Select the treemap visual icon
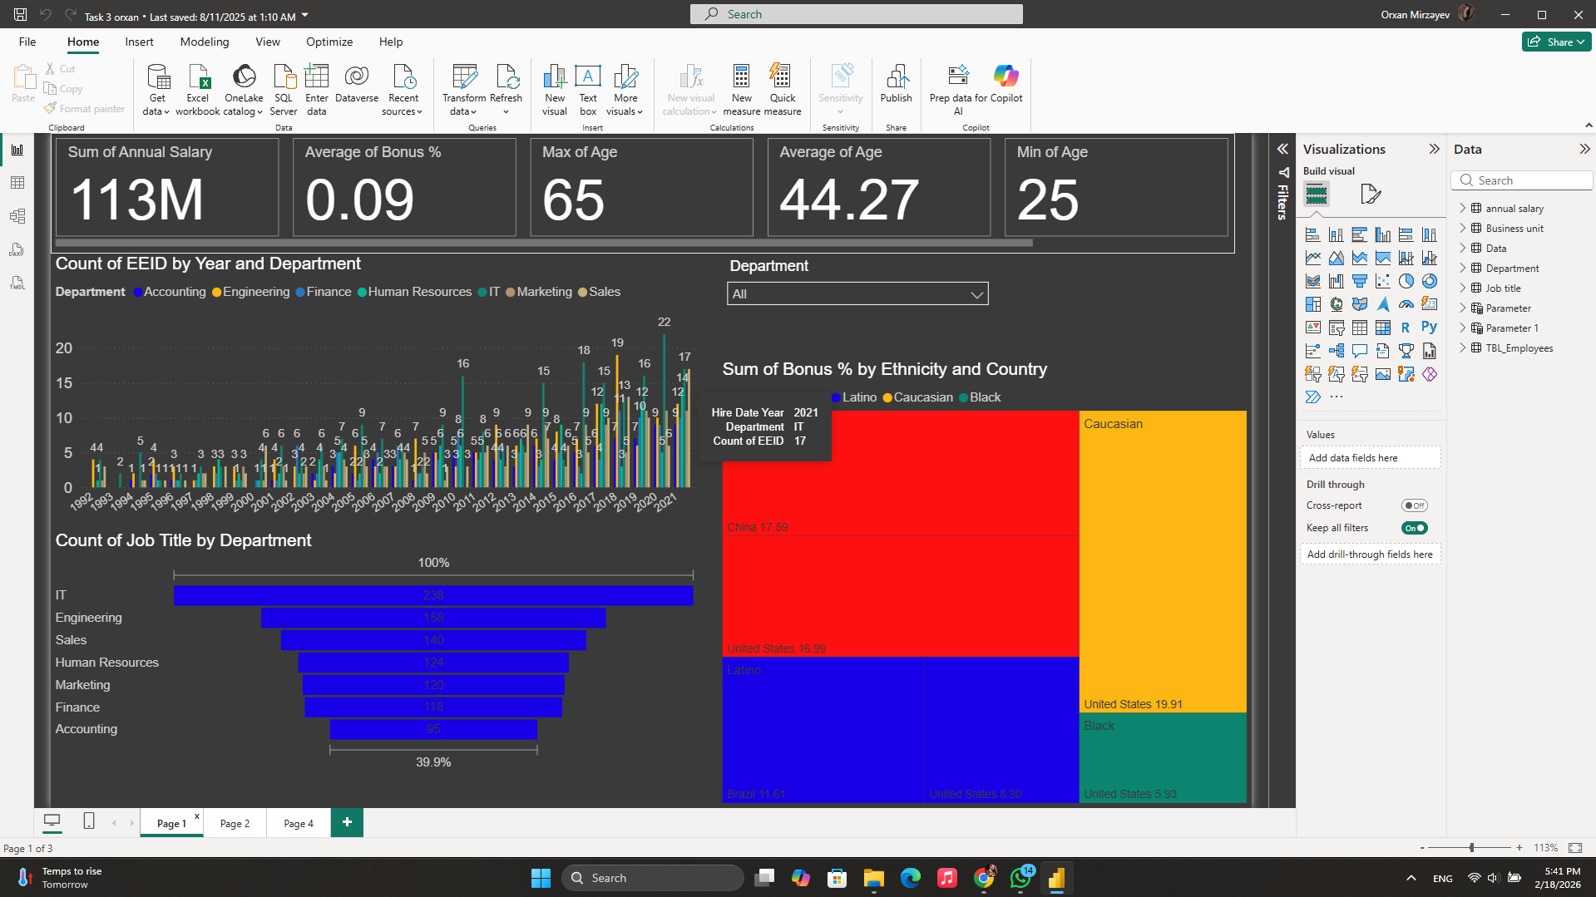 pos(1312,304)
